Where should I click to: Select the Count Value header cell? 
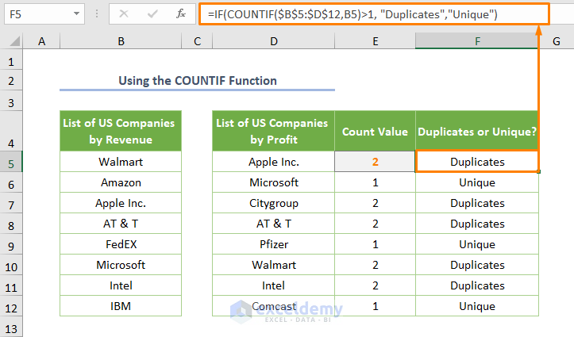tap(375, 132)
